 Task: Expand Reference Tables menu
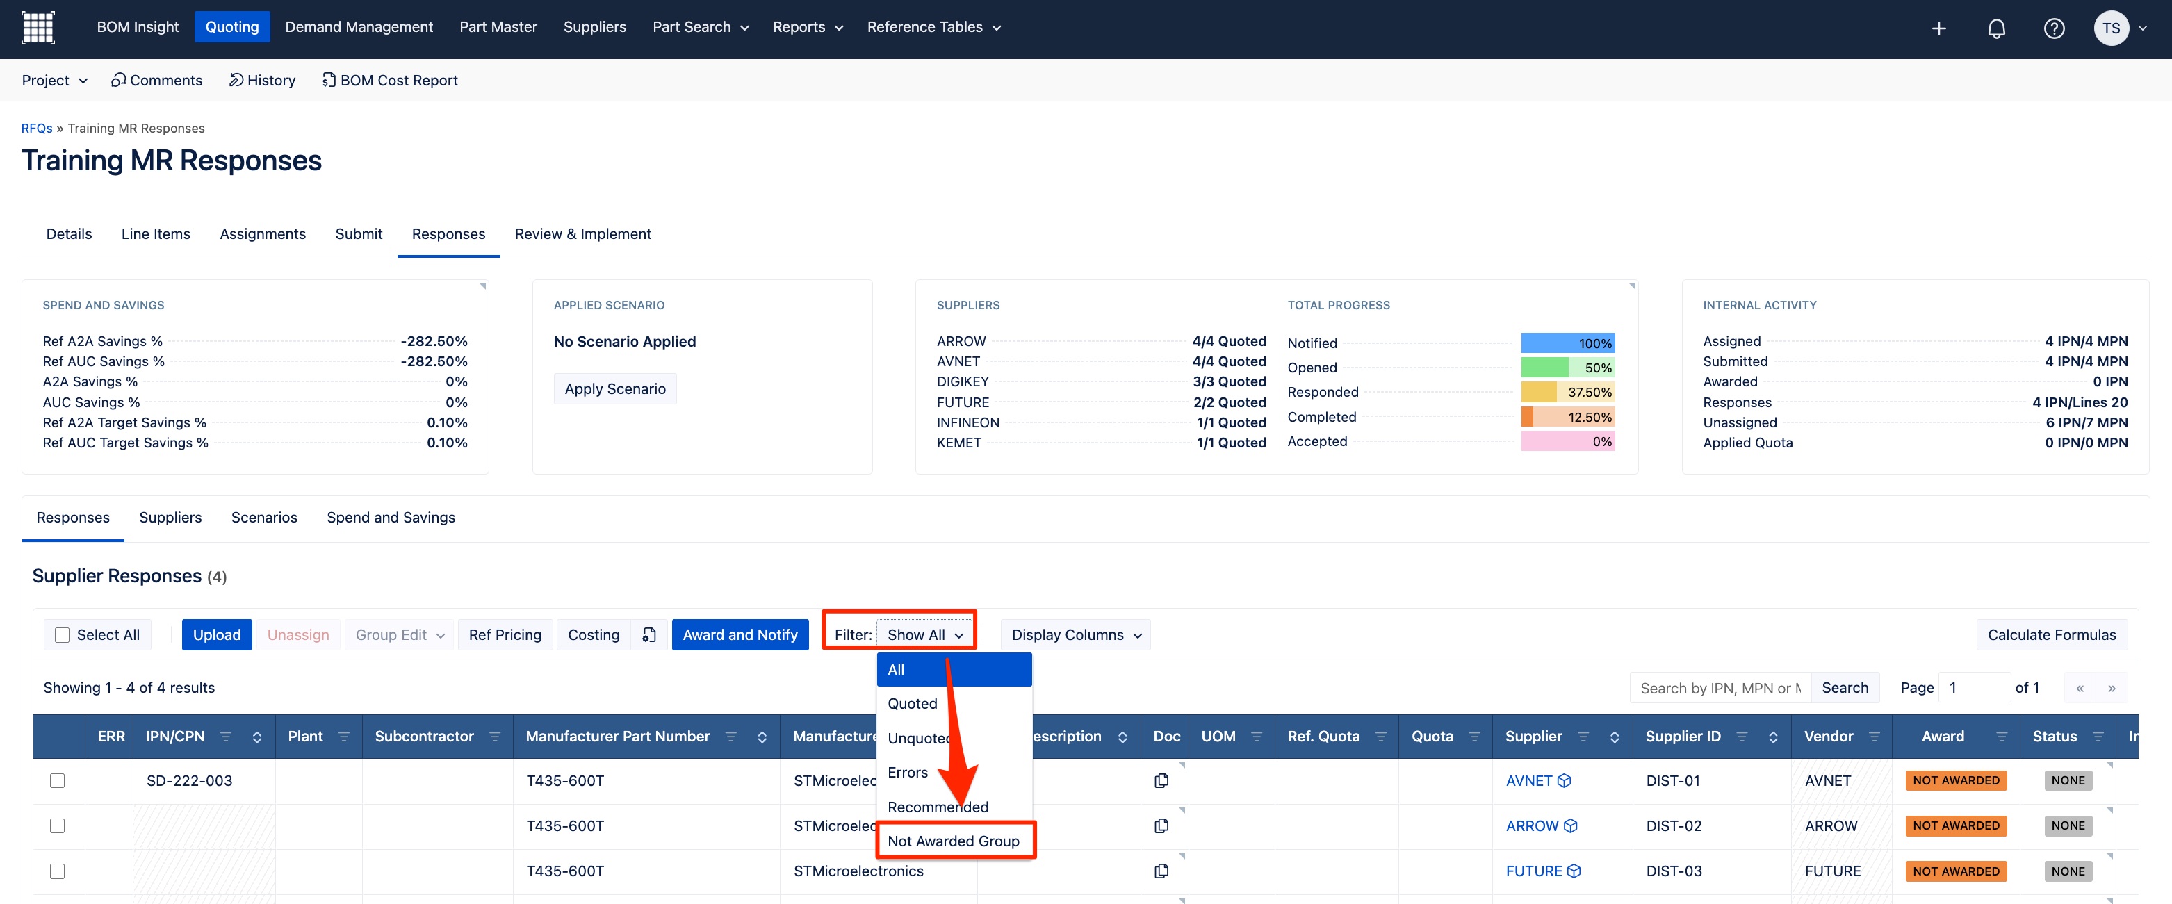click(x=933, y=27)
